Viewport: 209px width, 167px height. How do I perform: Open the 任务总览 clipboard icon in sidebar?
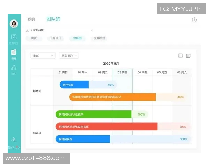coord(14,37)
